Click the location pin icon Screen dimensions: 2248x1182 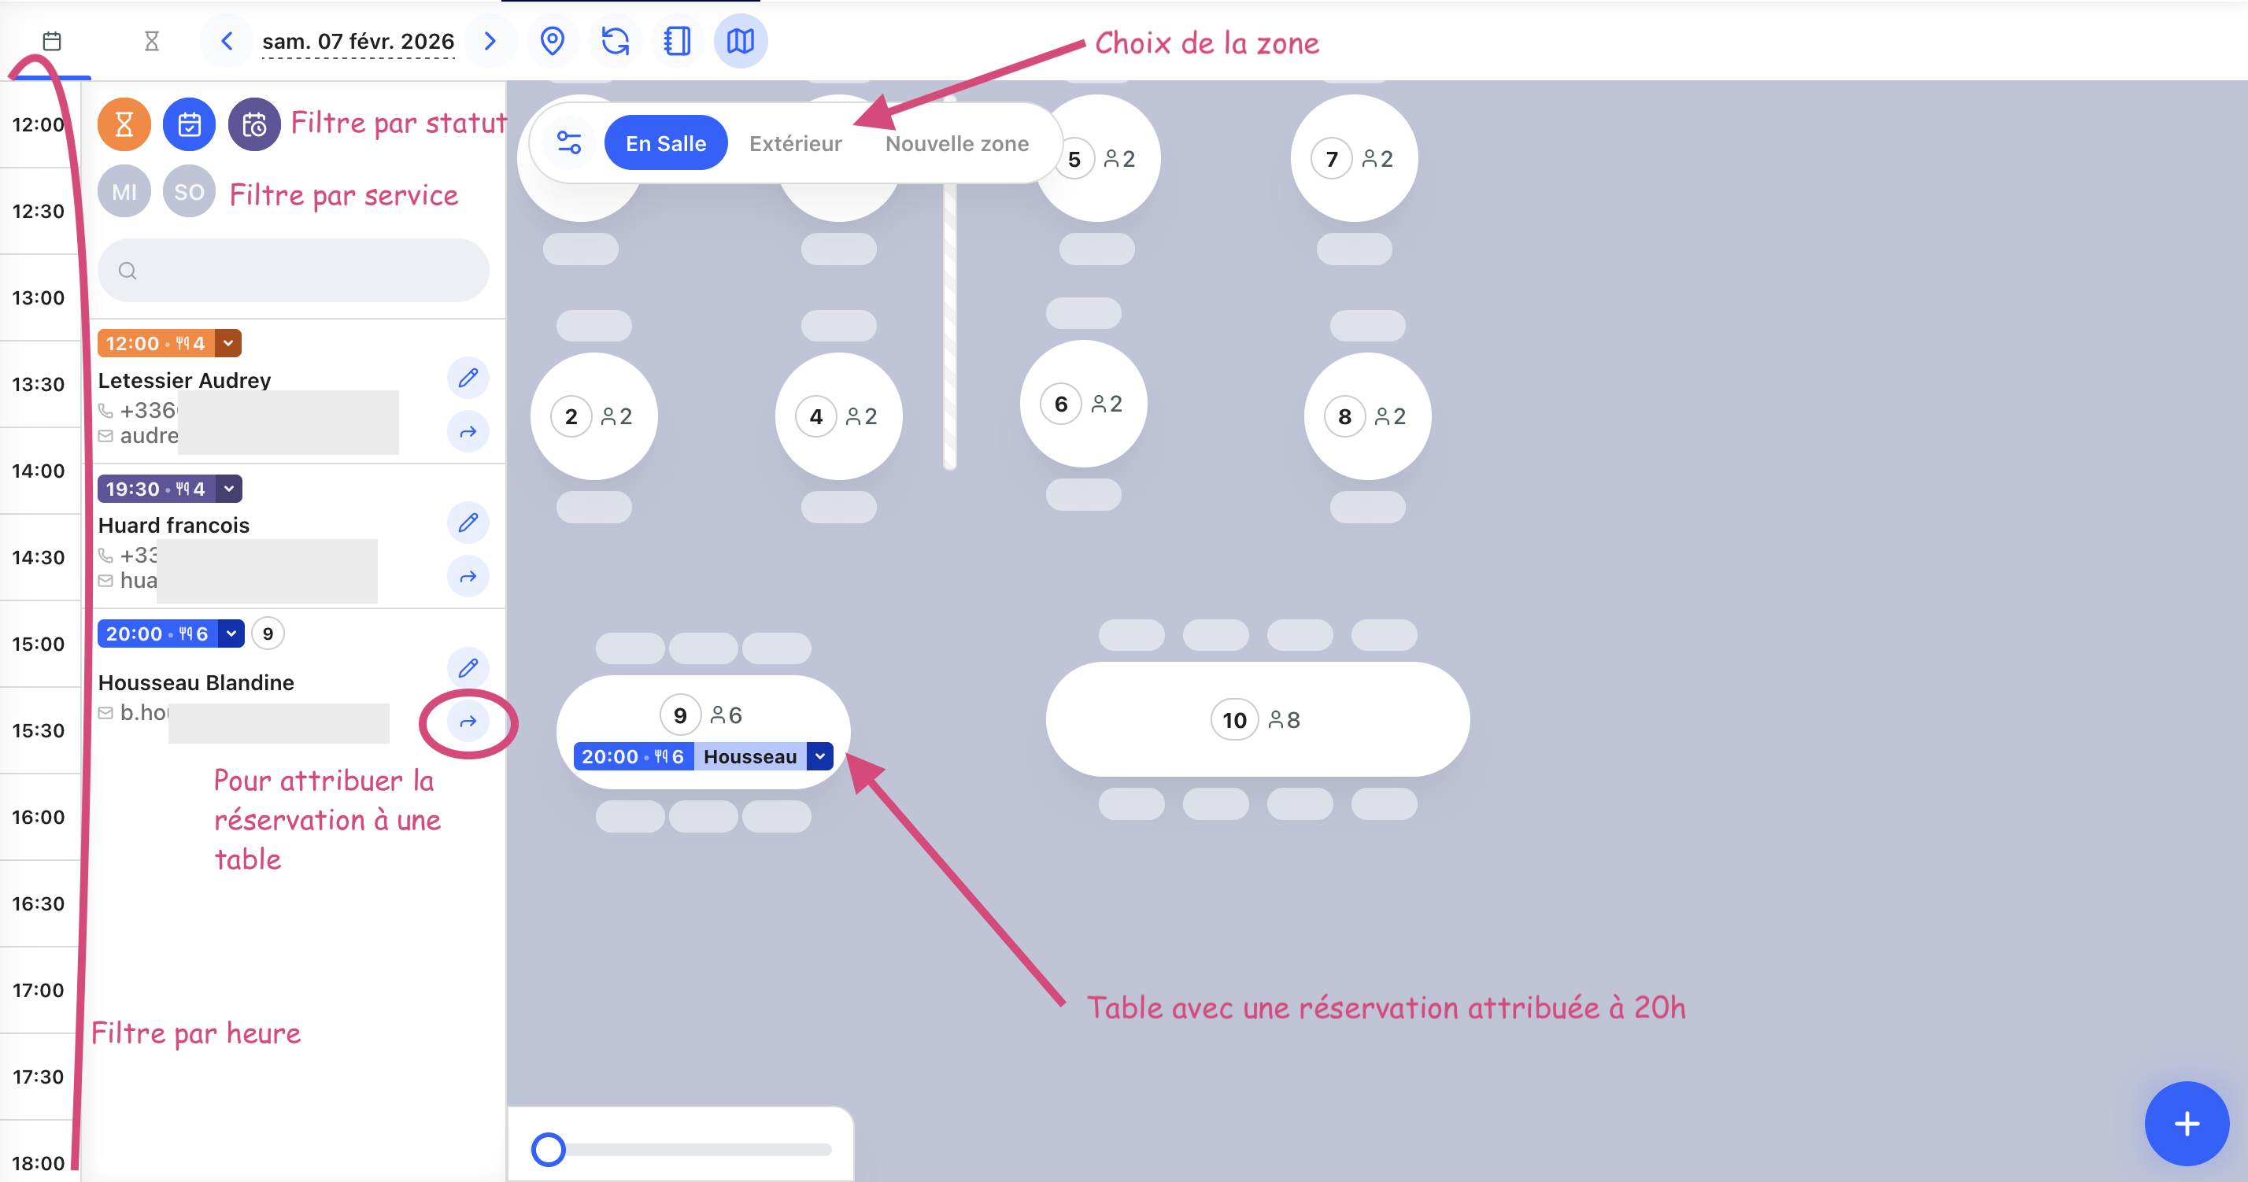[553, 41]
